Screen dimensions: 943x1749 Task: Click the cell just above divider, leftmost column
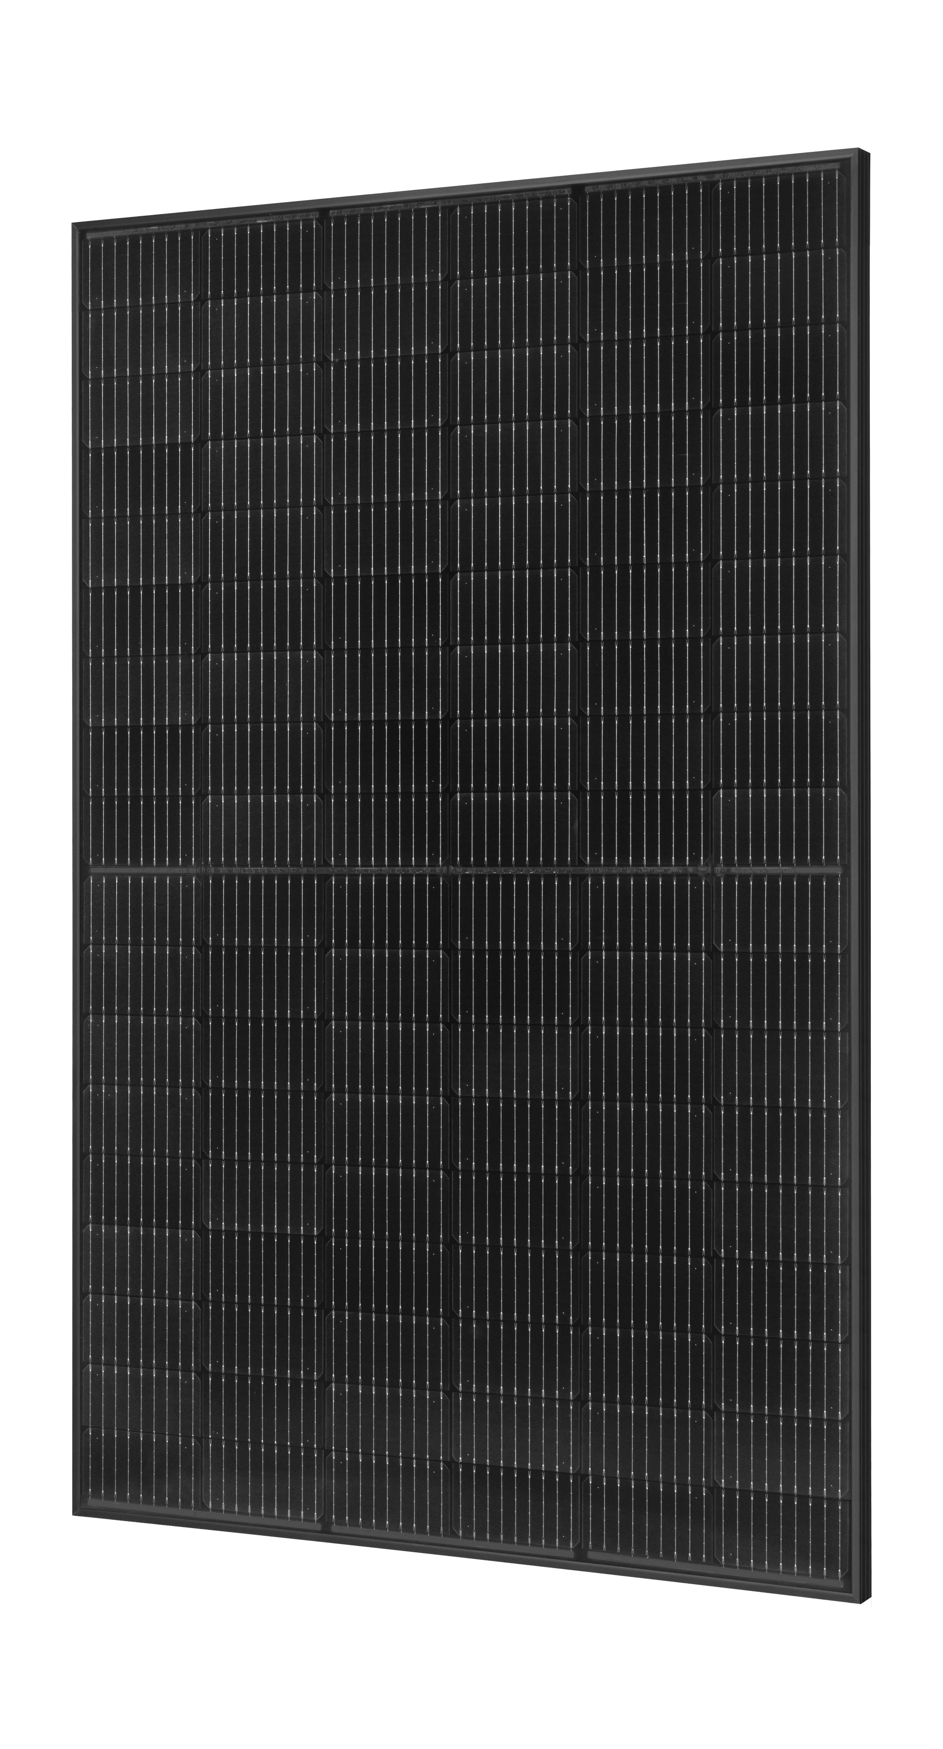[141, 832]
